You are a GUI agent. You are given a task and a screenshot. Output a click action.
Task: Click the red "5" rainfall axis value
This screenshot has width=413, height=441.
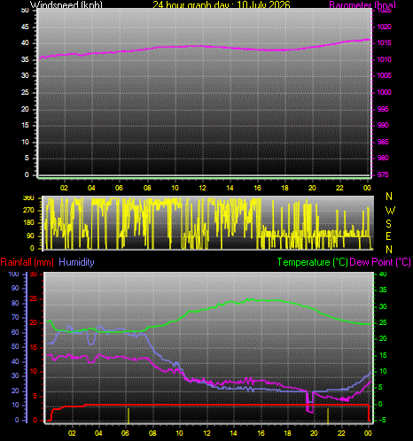pos(35,396)
